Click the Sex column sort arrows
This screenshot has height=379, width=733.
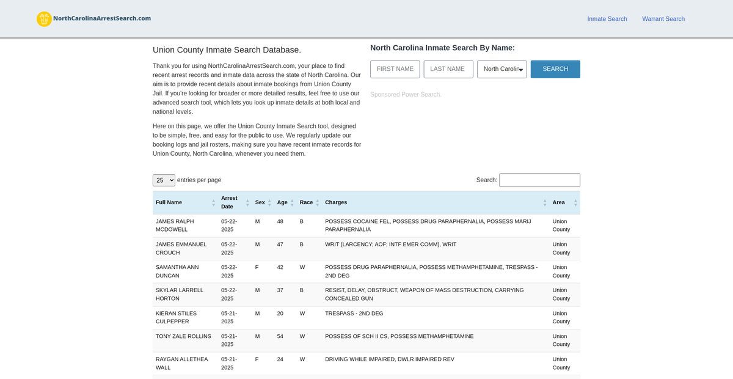click(269, 203)
